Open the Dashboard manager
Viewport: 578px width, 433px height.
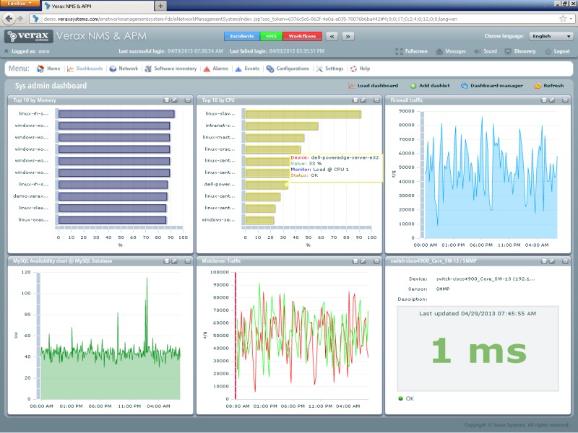pyautogui.click(x=492, y=85)
